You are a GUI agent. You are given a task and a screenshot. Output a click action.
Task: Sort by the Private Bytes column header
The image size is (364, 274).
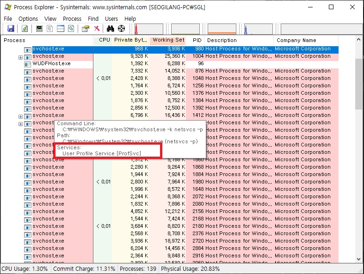[x=131, y=40]
